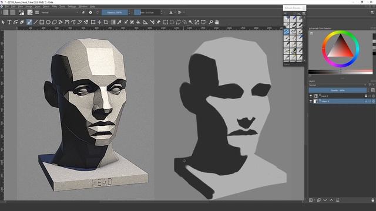Click the foreground/background color selector
376x211 pixels.
click(21, 12)
